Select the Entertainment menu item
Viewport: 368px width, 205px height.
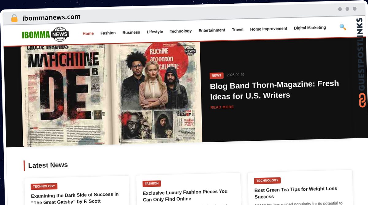click(x=212, y=30)
